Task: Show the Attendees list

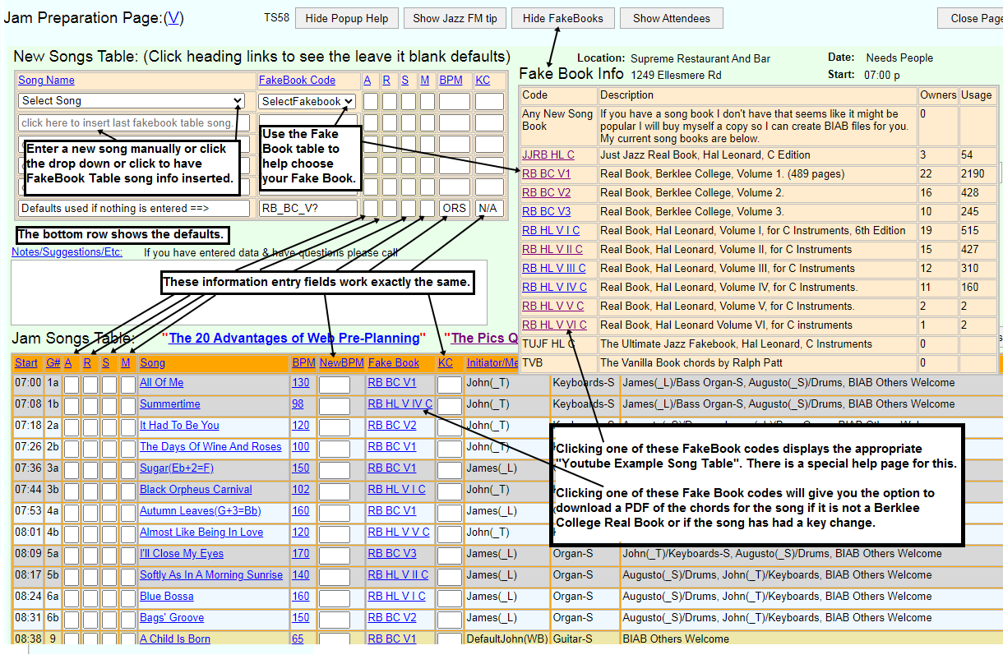Action: pyautogui.click(x=671, y=18)
